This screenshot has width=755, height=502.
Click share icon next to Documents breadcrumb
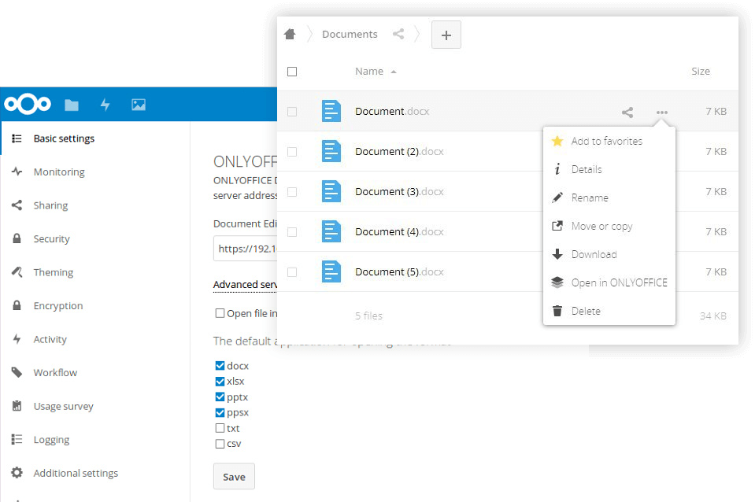[x=398, y=34]
